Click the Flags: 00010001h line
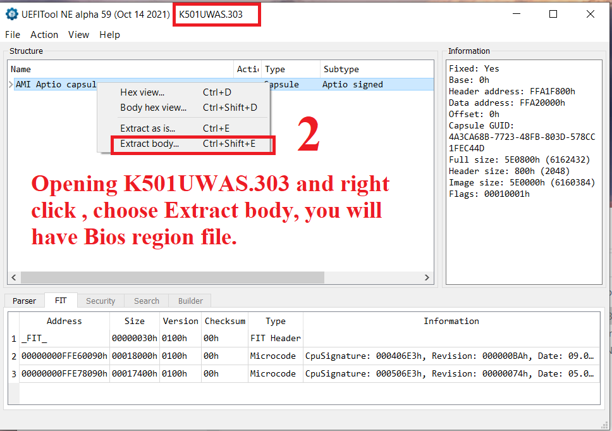Screen dimensions: 612x431 [489, 194]
